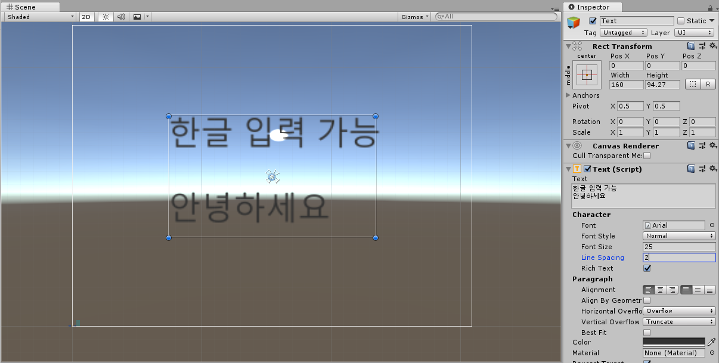Click the Text script component icon
Screen dimensions: 719x363
point(577,169)
